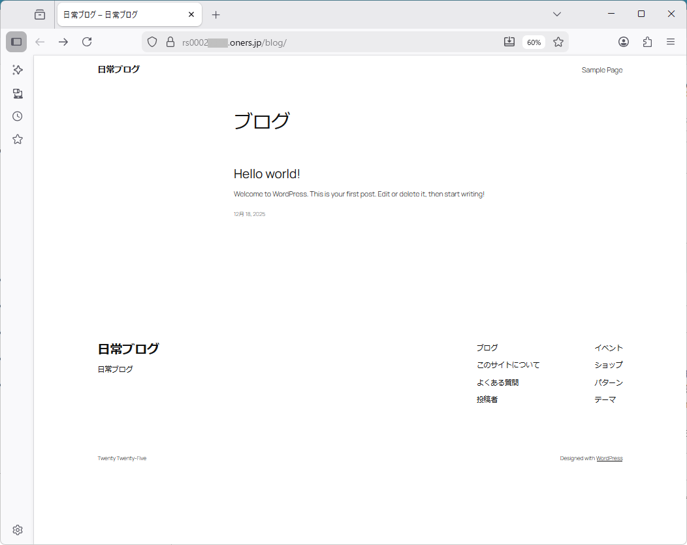Open the Firefox account profile icon

click(x=623, y=41)
